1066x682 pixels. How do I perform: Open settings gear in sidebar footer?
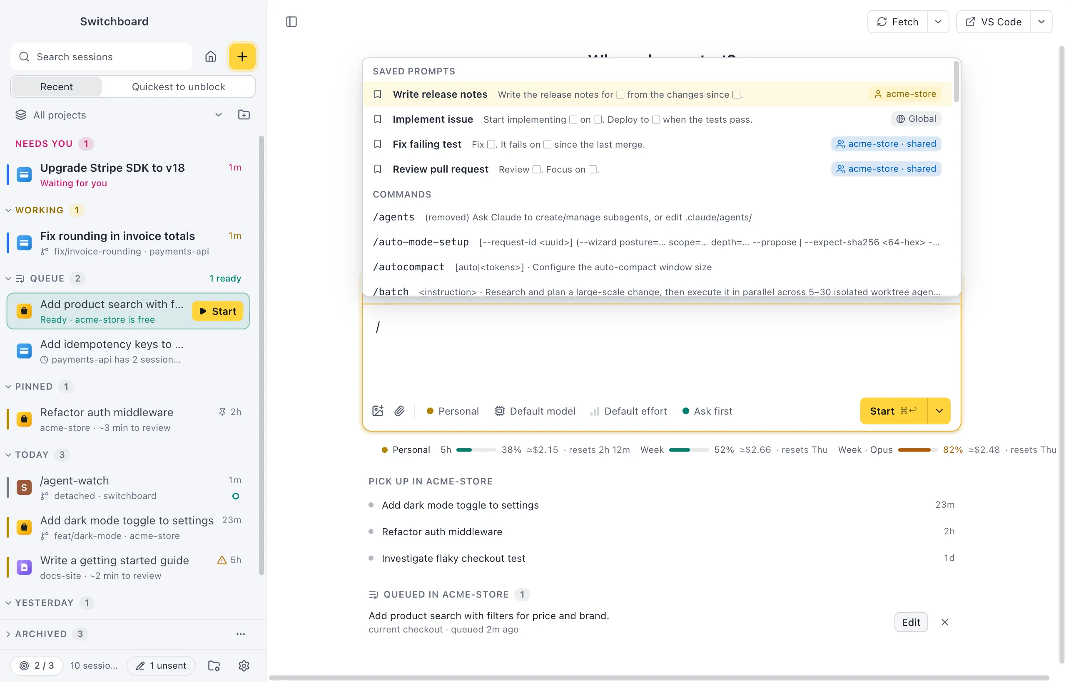point(244,666)
